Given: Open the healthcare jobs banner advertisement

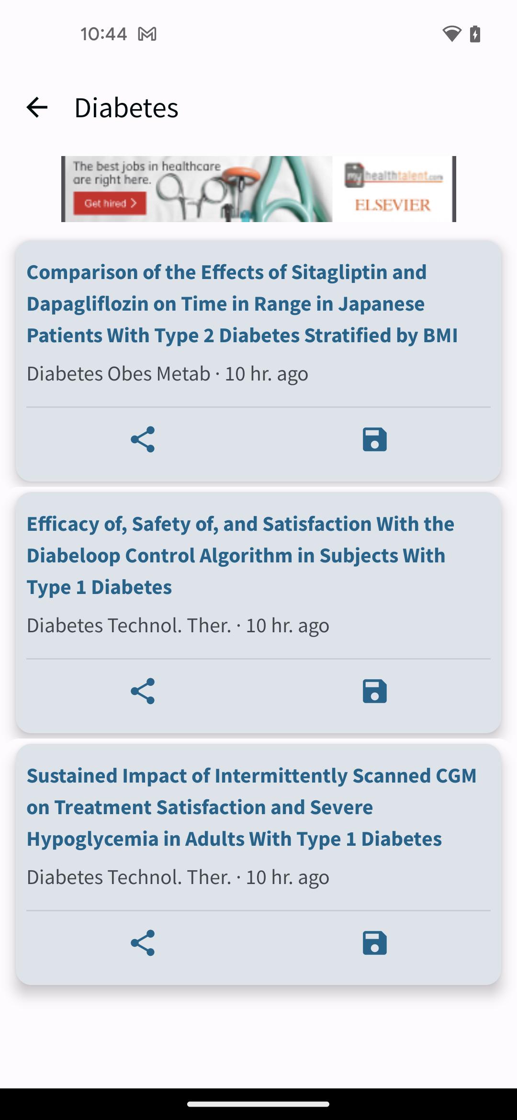Looking at the screenshot, I should (x=258, y=189).
